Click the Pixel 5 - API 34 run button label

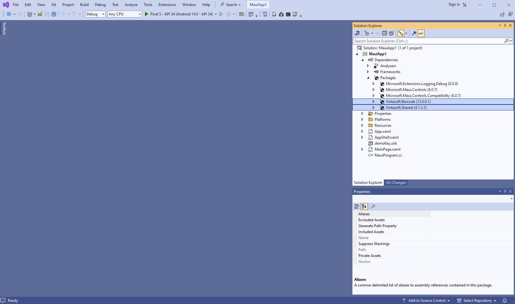point(181,14)
